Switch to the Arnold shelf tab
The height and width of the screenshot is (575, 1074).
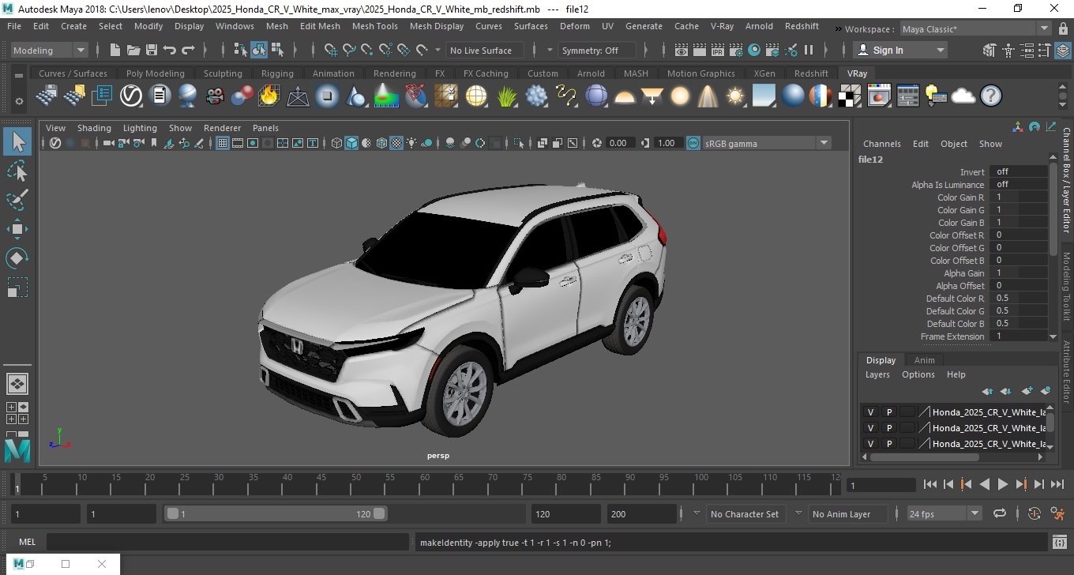click(x=591, y=73)
